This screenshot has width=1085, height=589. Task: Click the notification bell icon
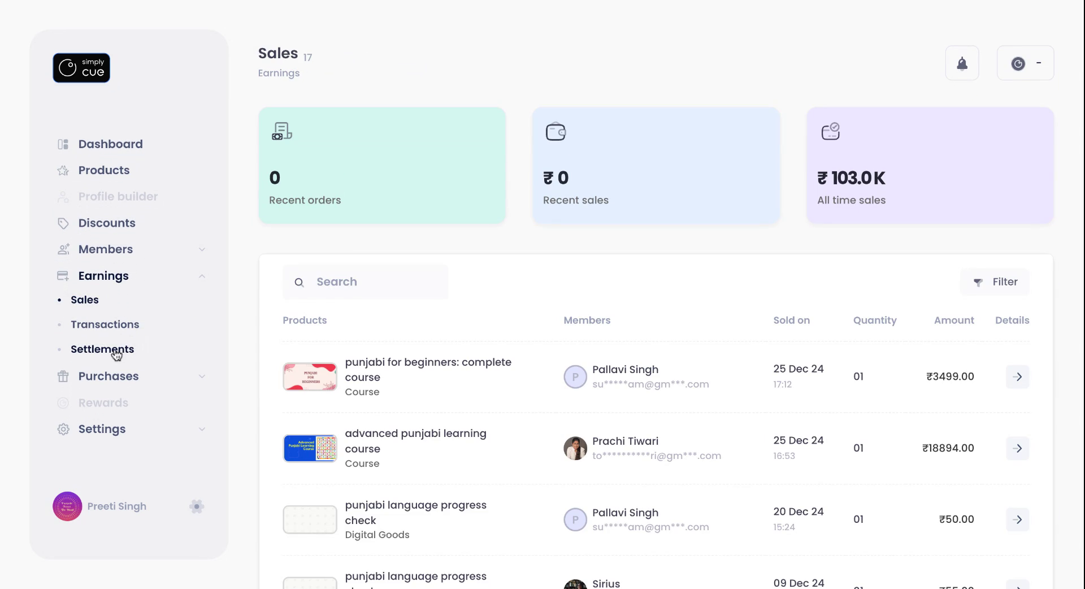coord(962,63)
